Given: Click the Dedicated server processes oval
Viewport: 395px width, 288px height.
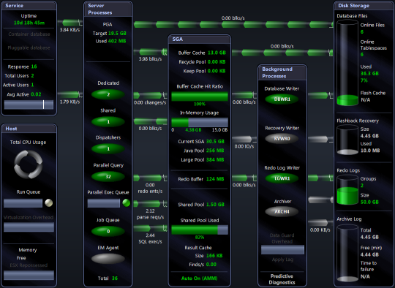Looking at the screenshot, I should [108, 94].
